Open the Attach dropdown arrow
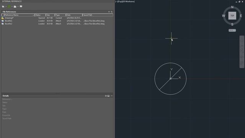The width and height of the screenshot is (245, 138). 6,7
